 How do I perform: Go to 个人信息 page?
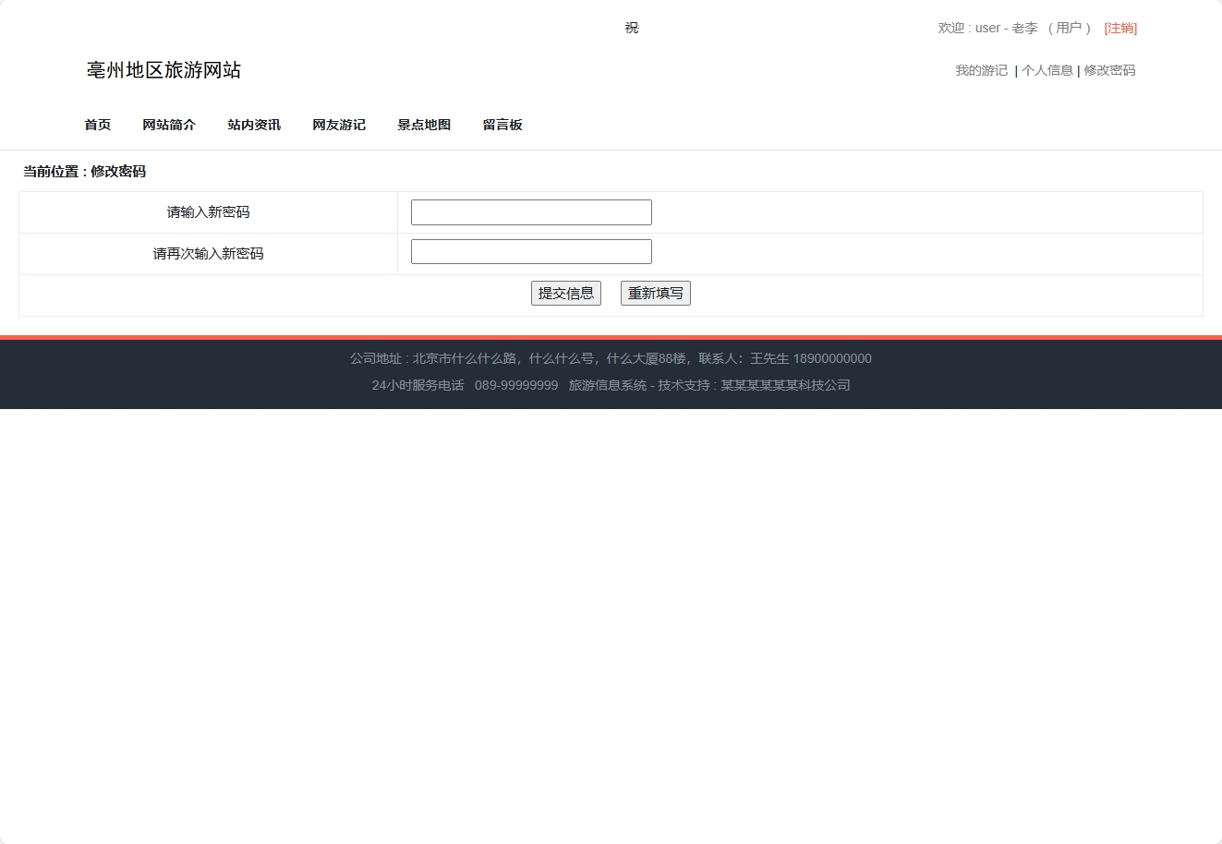(x=1047, y=70)
